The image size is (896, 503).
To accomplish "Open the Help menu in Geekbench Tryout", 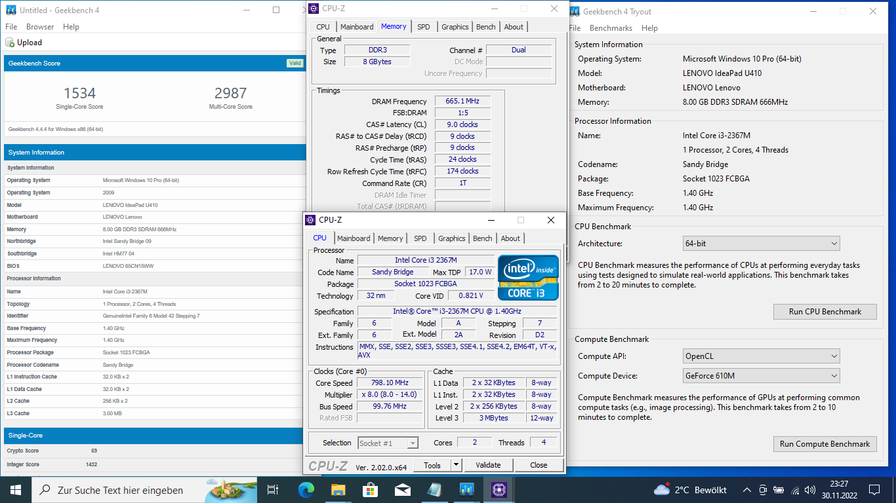I will click(x=649, y=28).
